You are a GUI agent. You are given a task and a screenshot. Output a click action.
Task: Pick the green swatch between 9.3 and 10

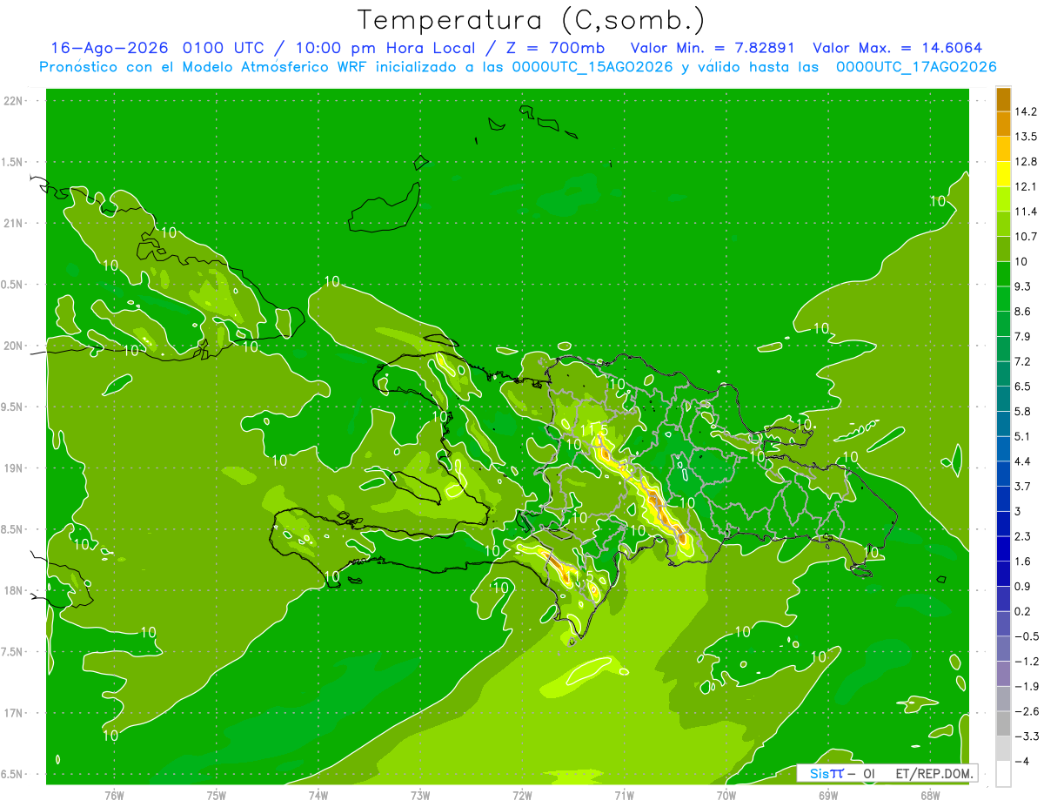pos(1003,273)
